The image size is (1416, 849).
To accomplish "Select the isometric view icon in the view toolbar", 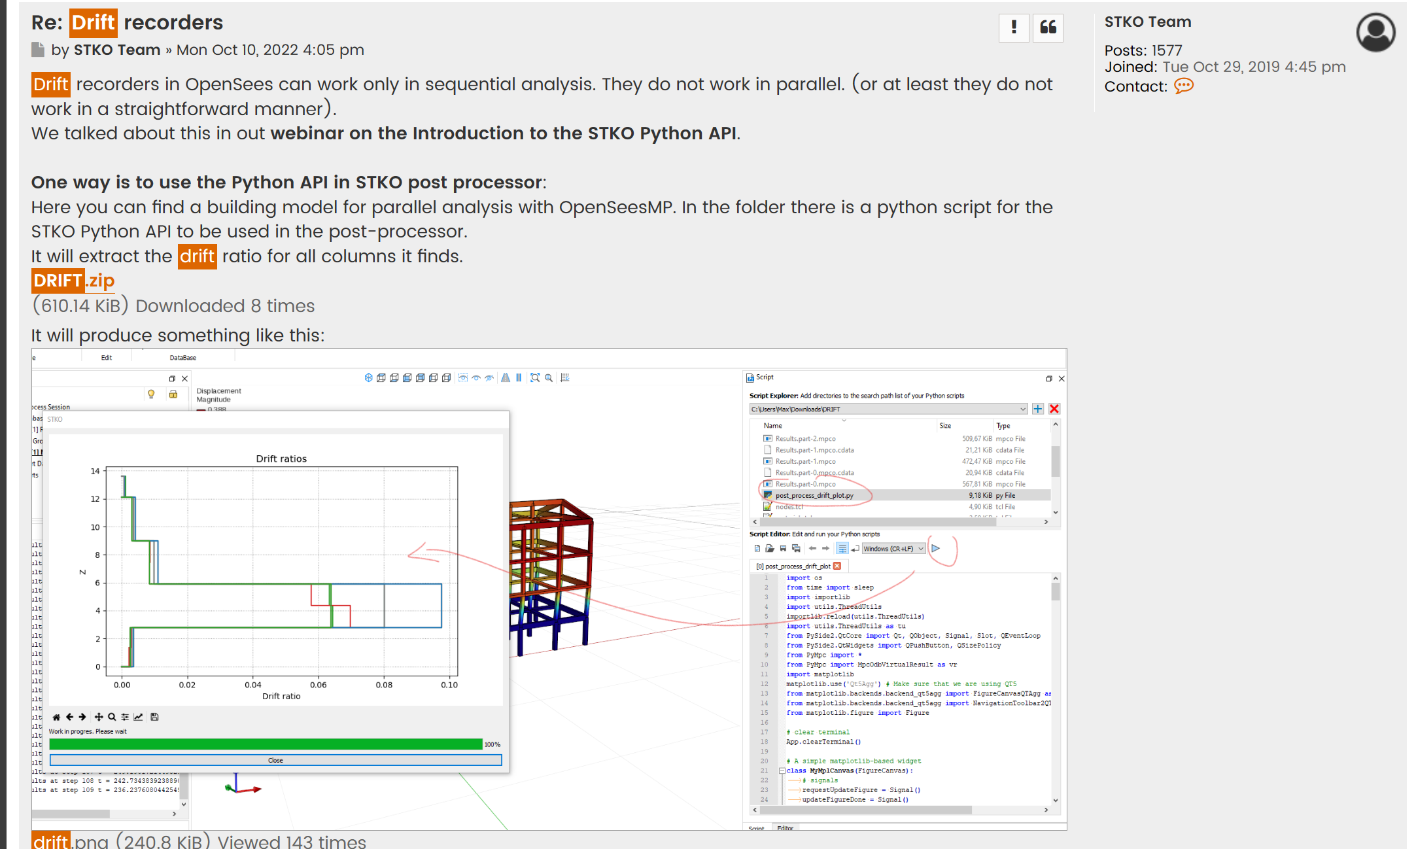I will coord(368,377).
